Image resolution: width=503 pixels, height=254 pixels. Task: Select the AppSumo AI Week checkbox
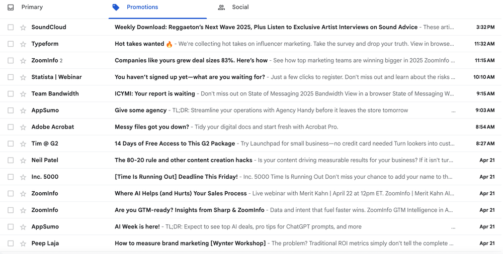point(11,227)
